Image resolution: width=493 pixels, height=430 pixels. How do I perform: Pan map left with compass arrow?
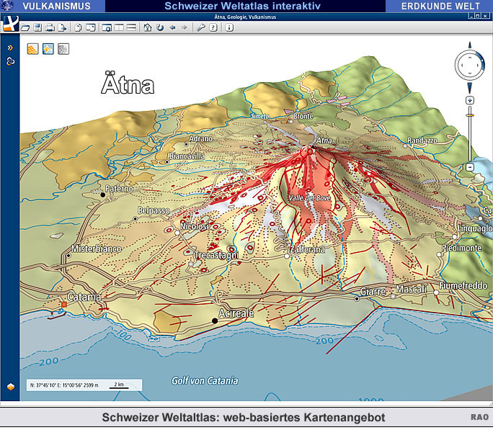(x=462, y=66)
